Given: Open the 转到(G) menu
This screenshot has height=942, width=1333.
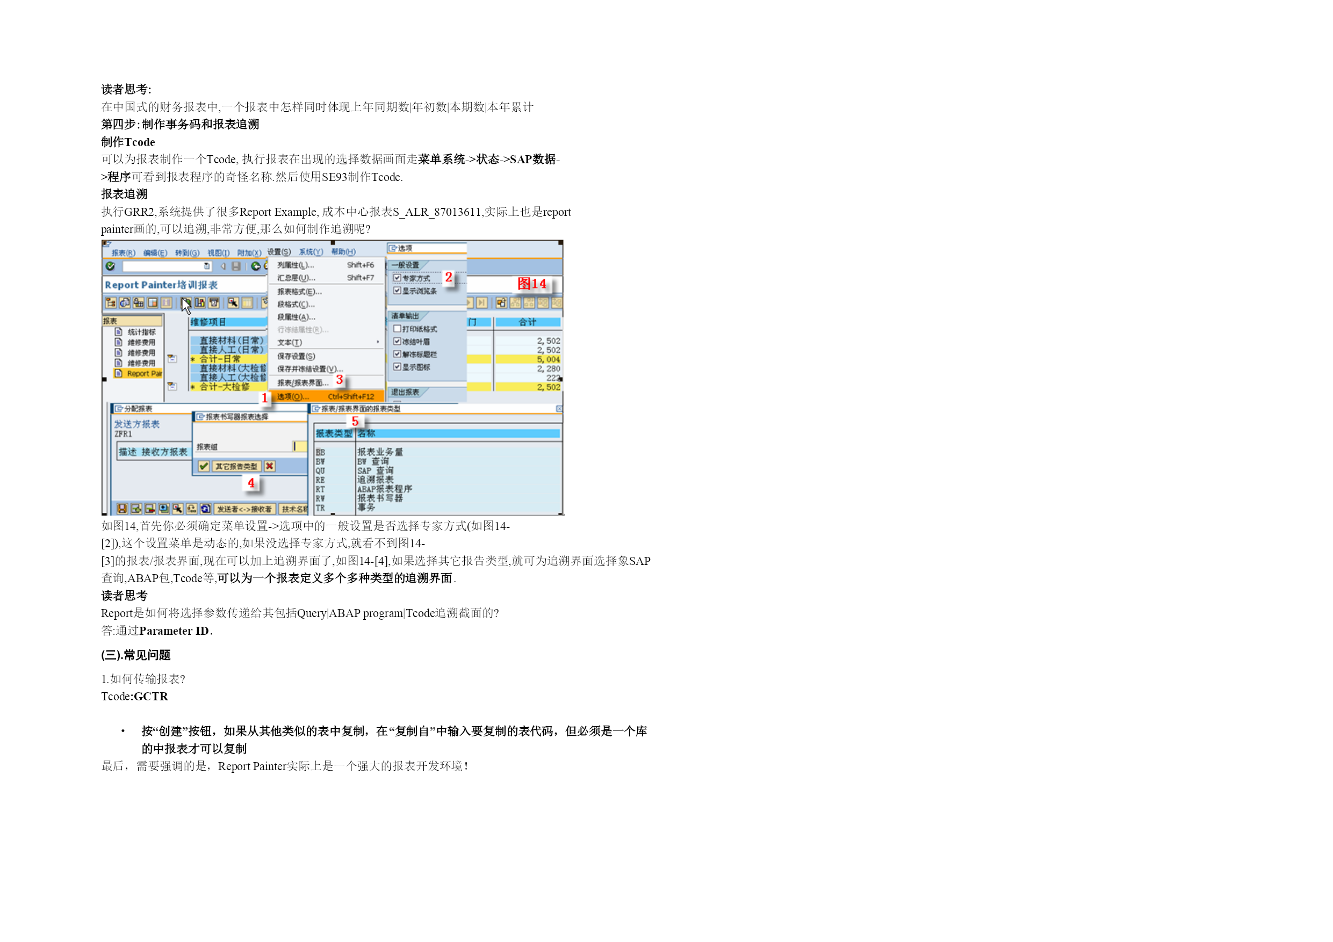Looking at the screenshot, I should point(187,252).
